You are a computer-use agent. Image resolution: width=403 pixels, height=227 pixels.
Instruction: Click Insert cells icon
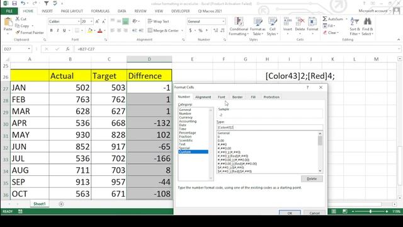click(288, 21)
